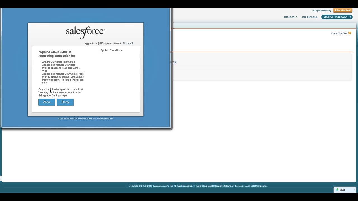Open Help & Training link

pyautogui.click(x=309, y=17)
